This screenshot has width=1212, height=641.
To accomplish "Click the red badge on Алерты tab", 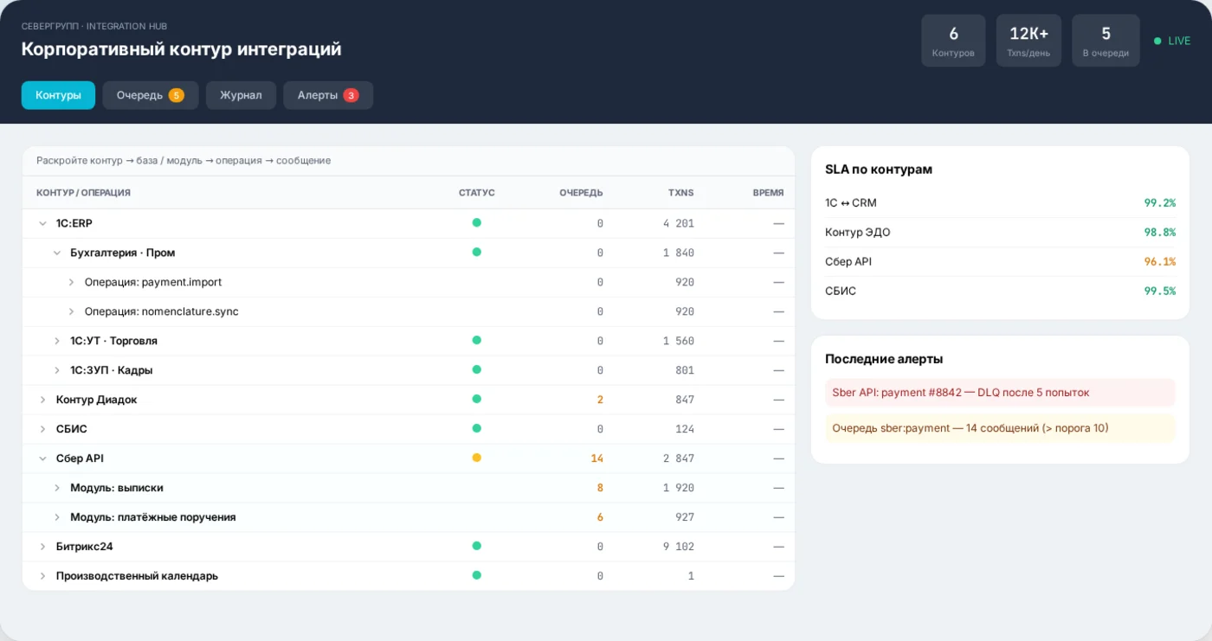I will pos(351,95).
